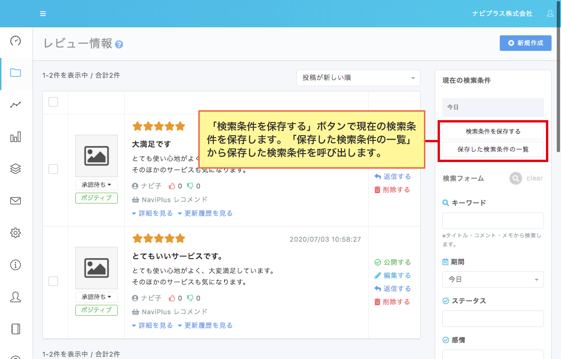Open the notebook icon in the sidebar

point(16,329)
